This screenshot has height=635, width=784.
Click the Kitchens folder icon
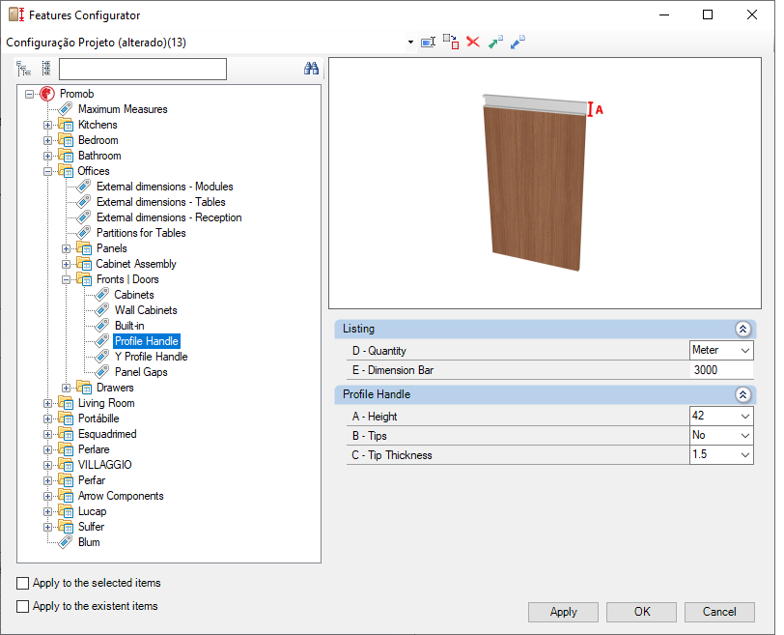(66, 125)
